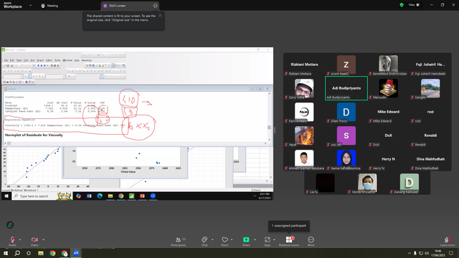This screenshot has width=459, height=258.
Task: Click Edge icon in shared screen taskbar
Action: click(100, 196)
